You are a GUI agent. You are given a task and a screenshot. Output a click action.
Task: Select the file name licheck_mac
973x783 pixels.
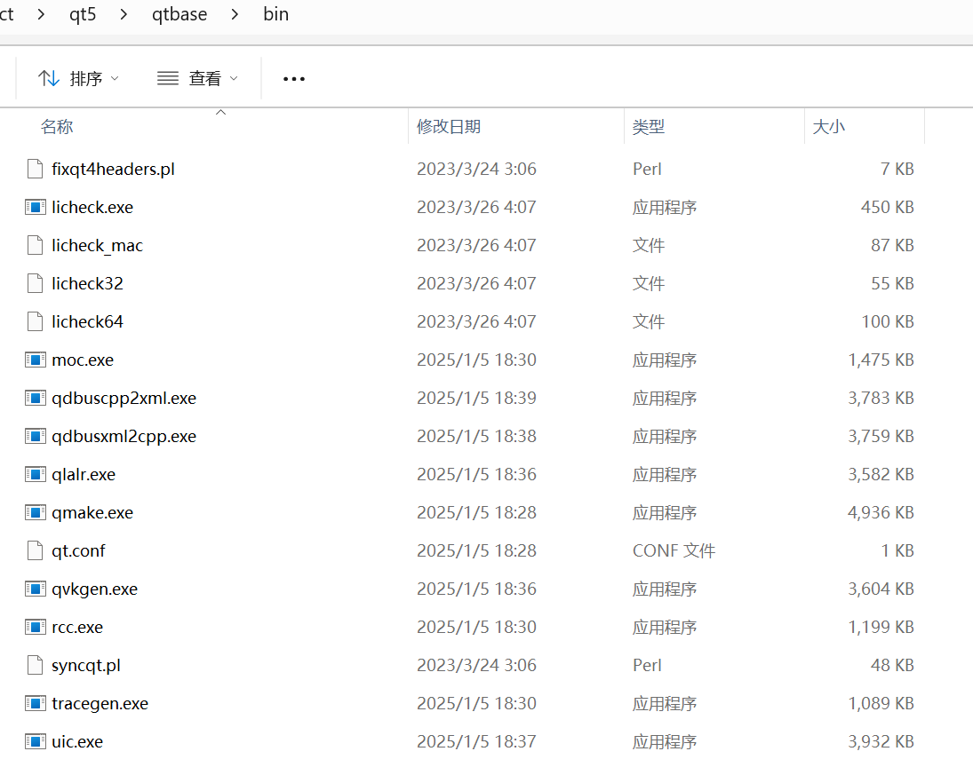point(98,246)
